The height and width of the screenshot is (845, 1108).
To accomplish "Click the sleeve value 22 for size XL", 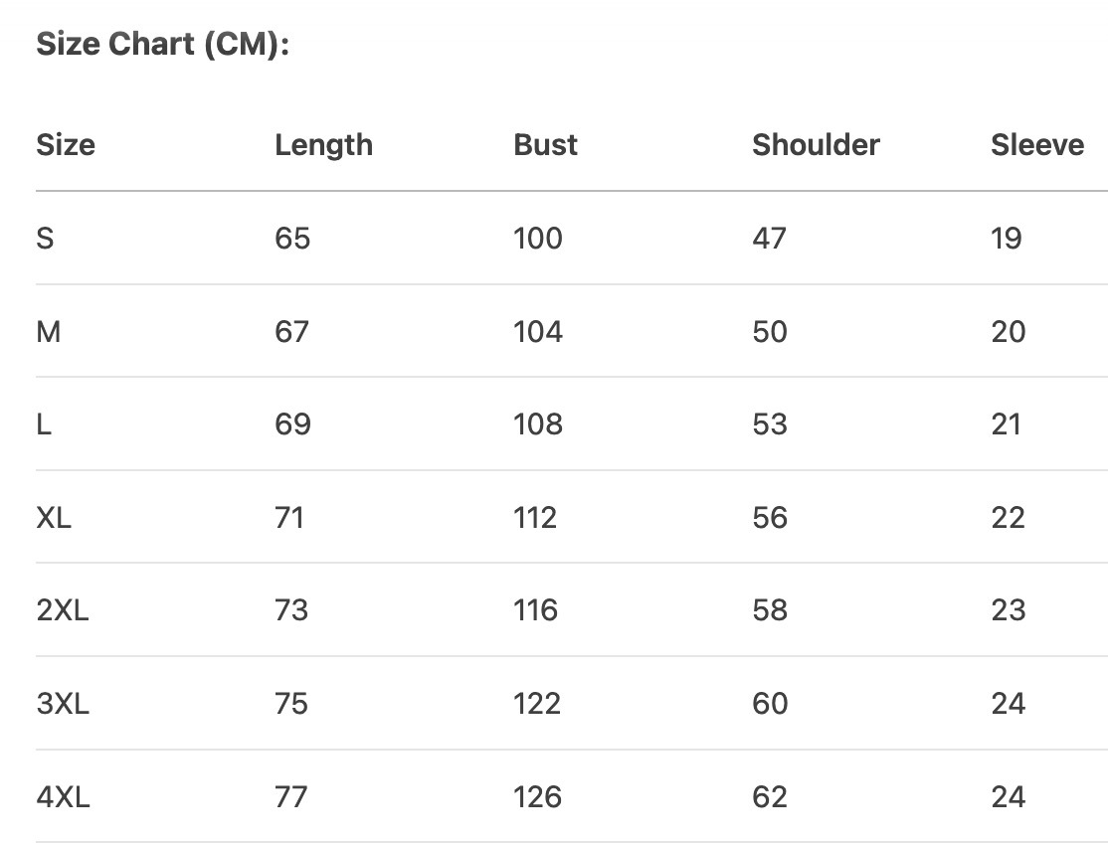I will point(1007,518).
